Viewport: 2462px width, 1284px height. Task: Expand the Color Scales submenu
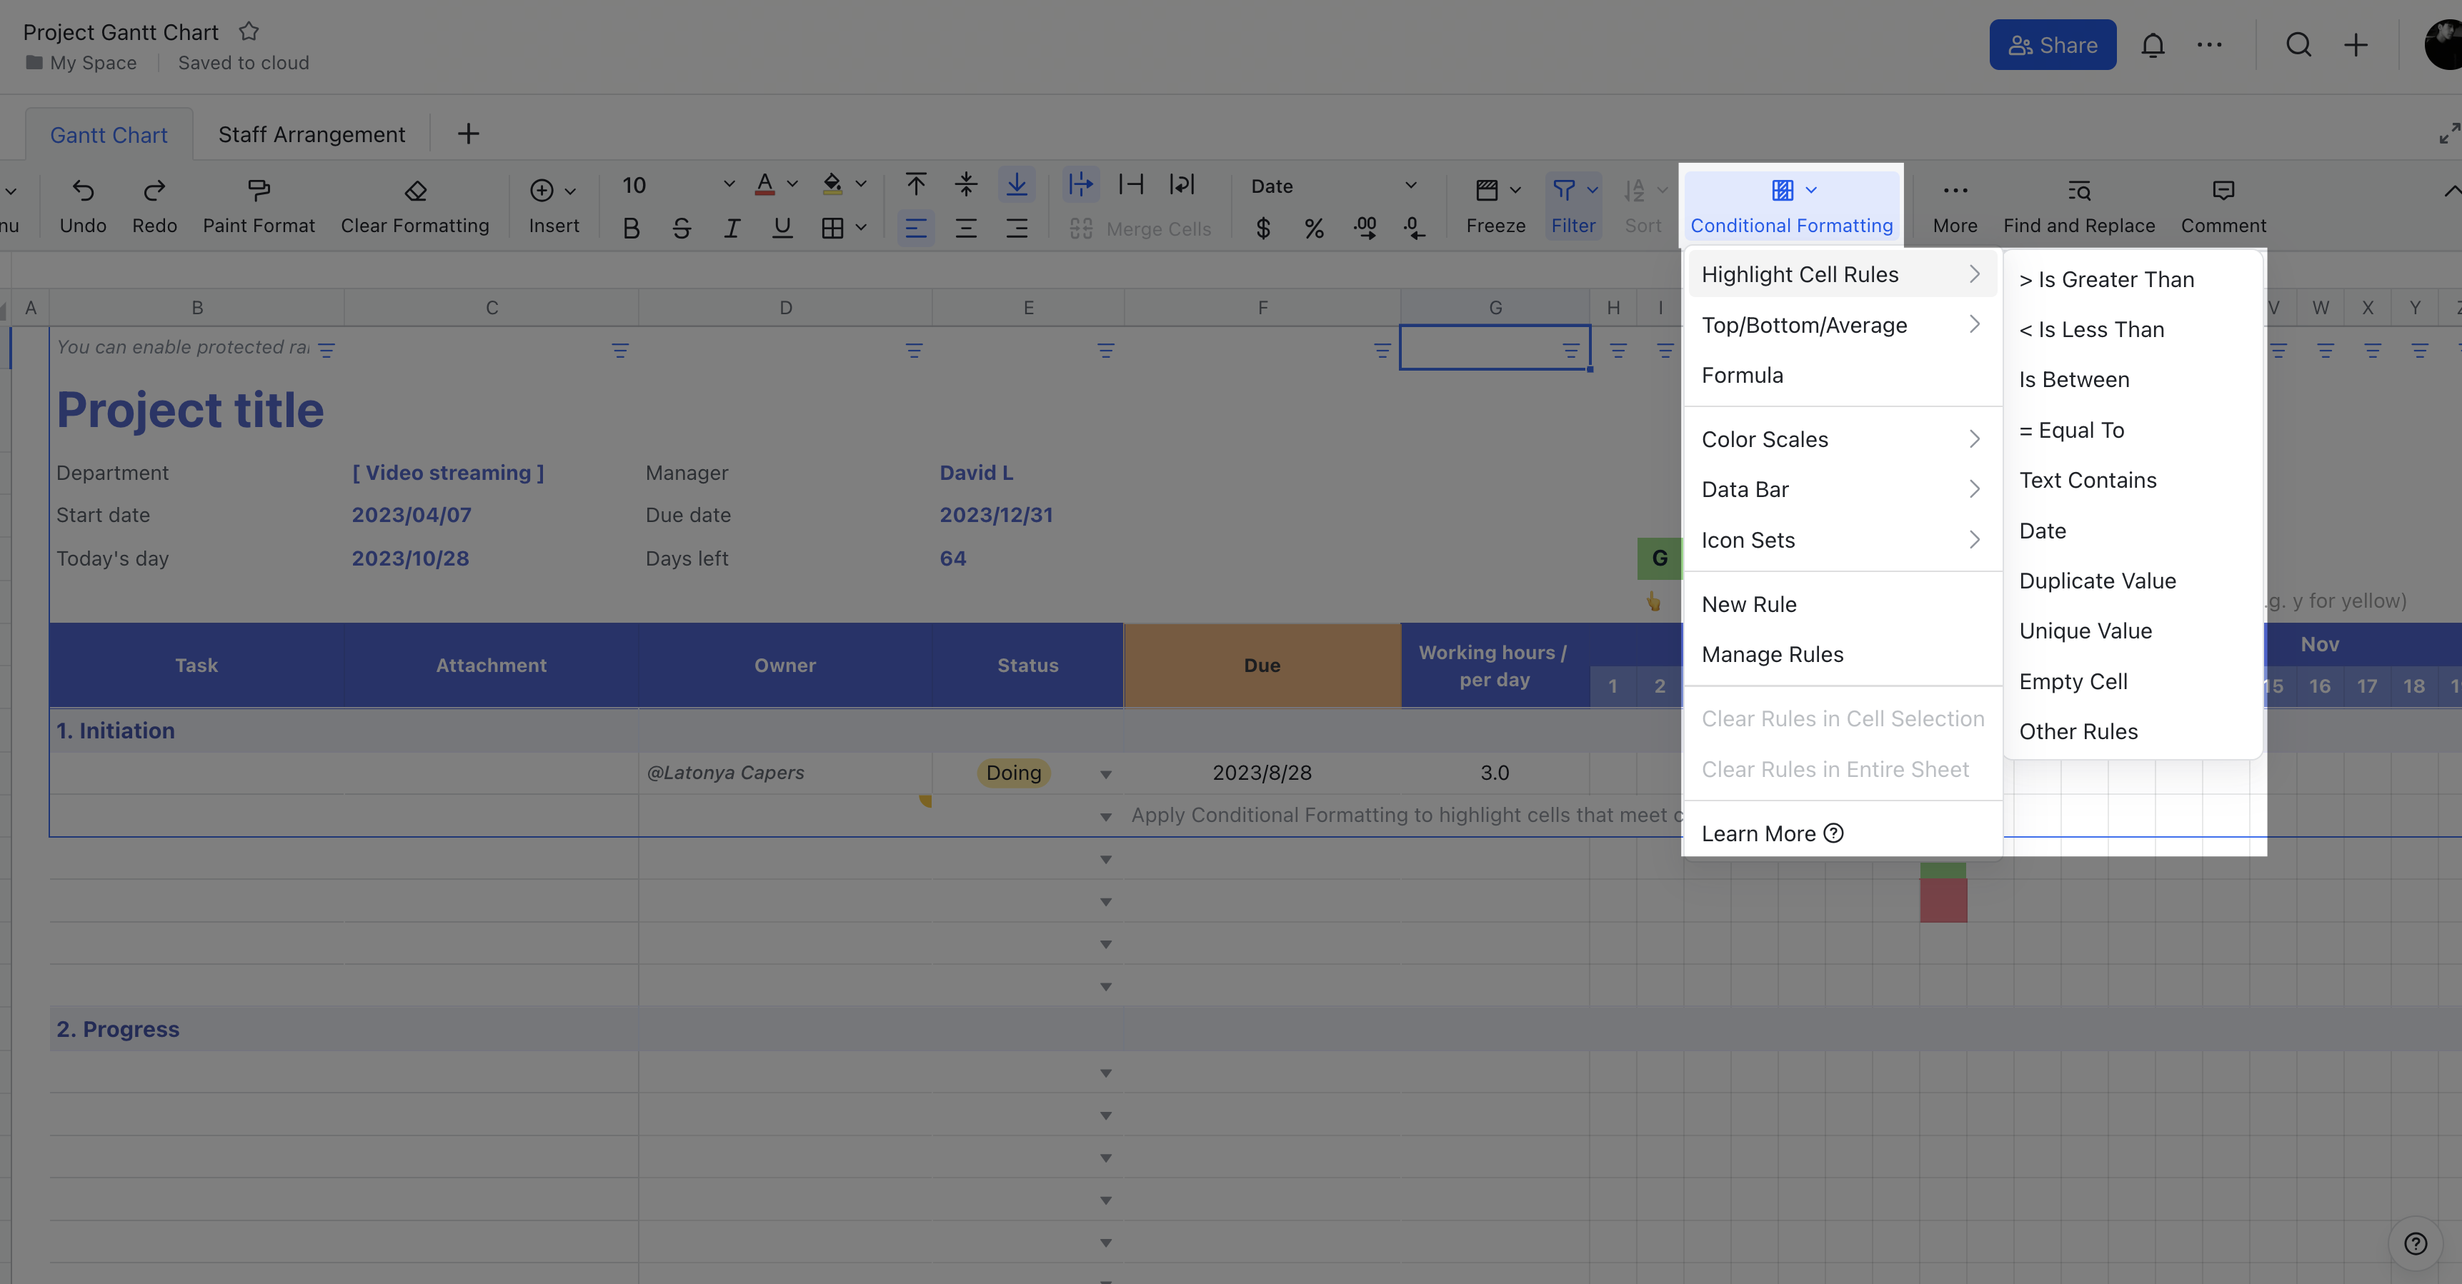(x=1765, y=438)
